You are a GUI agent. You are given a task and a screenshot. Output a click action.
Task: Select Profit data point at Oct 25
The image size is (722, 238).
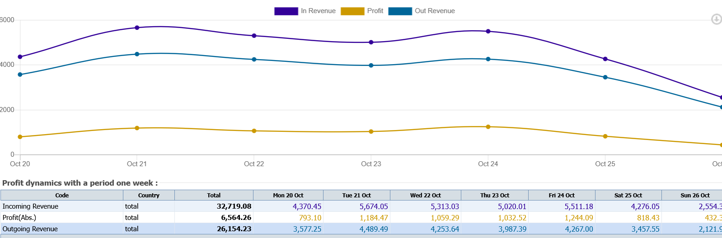pyautogui.click(x=605, y=136)
